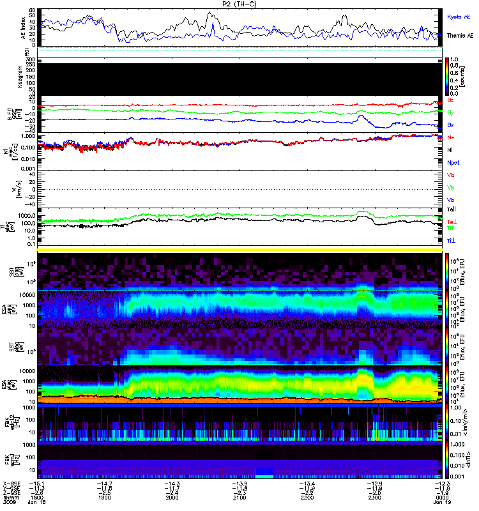
Task: Click the ESA electron Eflux color bar
Action: click(447, 385)
